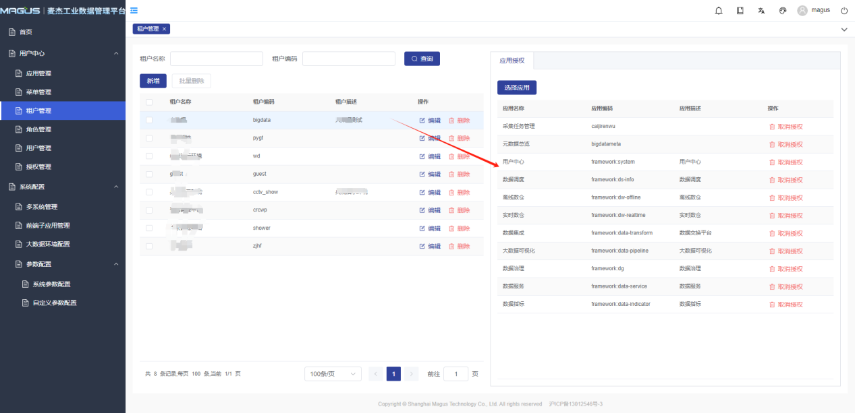
Task: Switch to the 应用授权 tab
Action: (x=512, y=61)
